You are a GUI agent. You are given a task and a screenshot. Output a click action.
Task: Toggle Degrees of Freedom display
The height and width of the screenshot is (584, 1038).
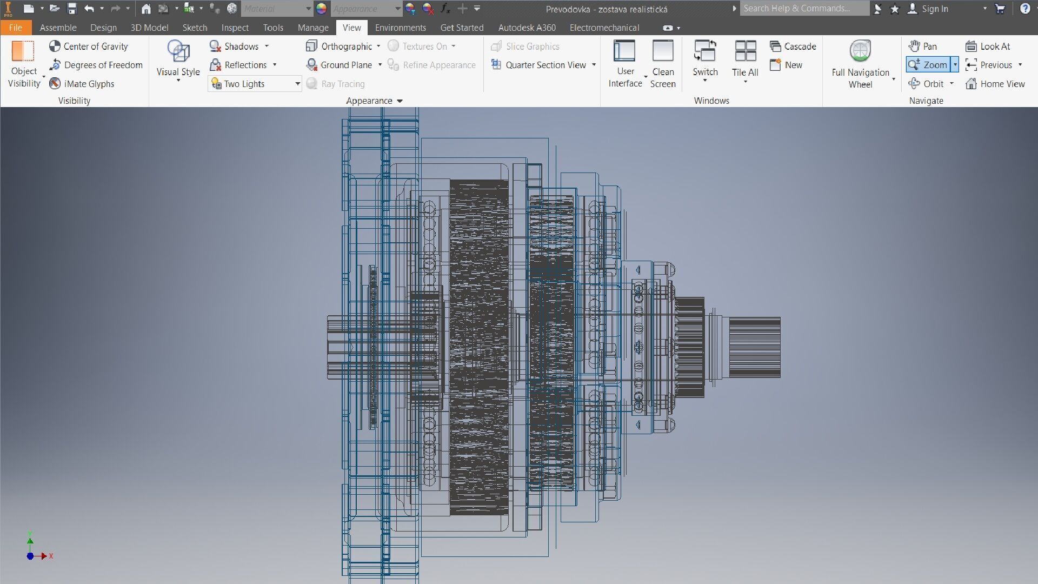(x=55, y=65)
